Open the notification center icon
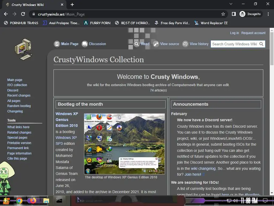274x206 pixels. pyautogui.click(x=265, y=201)
